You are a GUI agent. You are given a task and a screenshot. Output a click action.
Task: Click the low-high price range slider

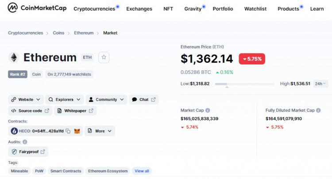245,84
